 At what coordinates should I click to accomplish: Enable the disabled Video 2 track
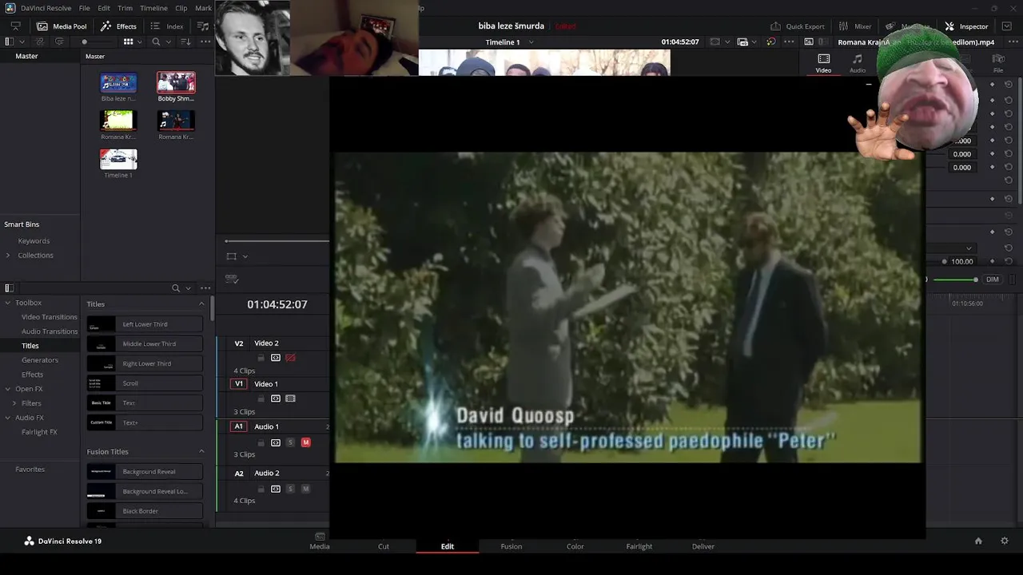click(290, 358)
